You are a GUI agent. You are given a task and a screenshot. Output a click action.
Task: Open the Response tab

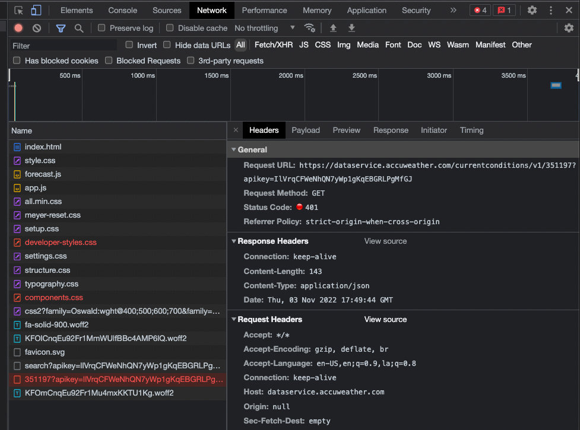pyautogui.click(x=391, y=130)
